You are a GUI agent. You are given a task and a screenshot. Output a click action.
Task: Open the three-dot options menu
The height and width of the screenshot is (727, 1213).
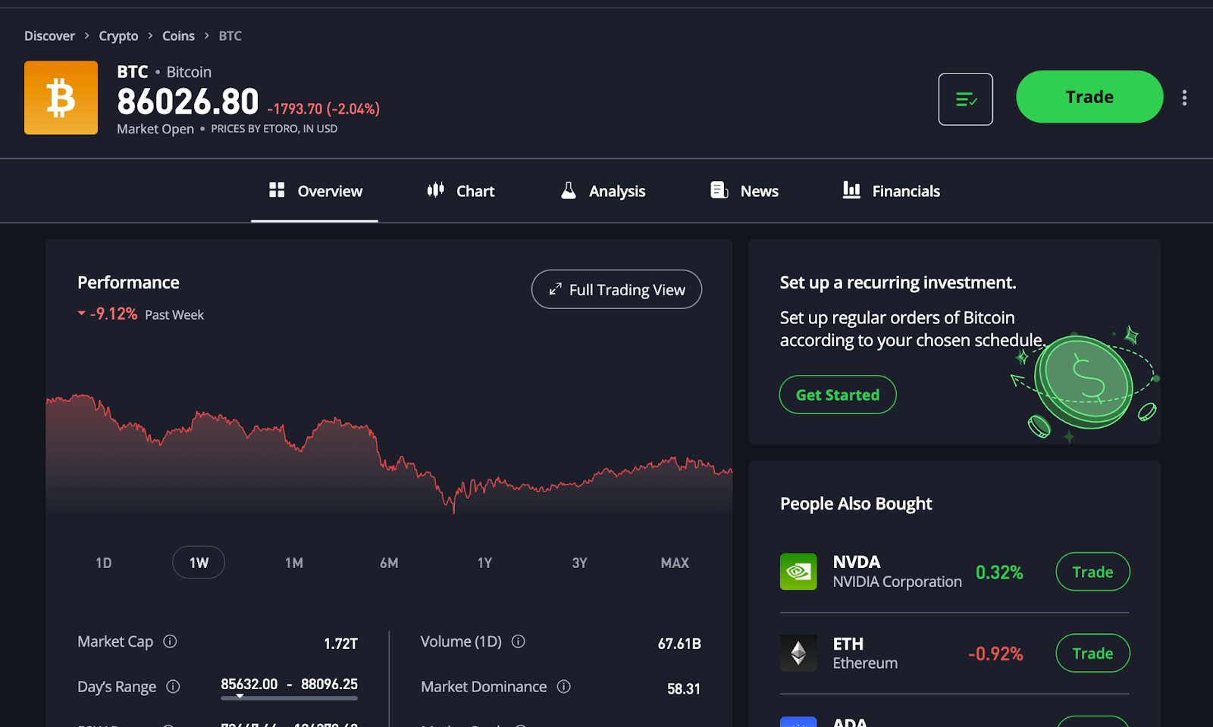(1184, 97)
